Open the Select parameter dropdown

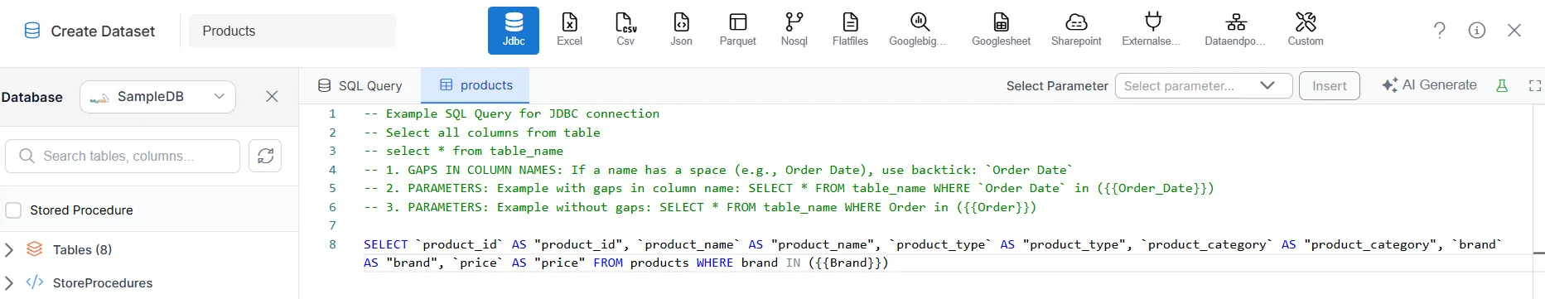[x=1204, y=86]
